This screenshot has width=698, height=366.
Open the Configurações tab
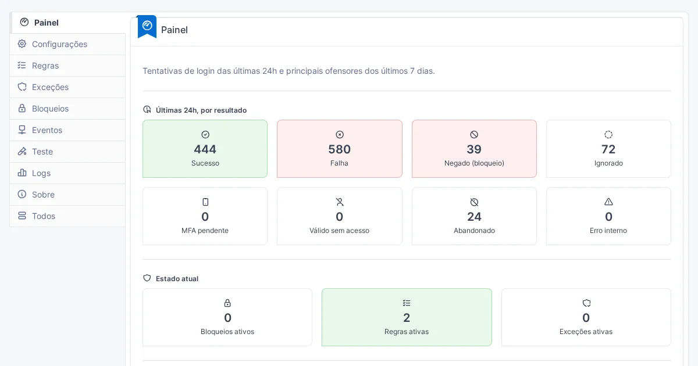67,44
